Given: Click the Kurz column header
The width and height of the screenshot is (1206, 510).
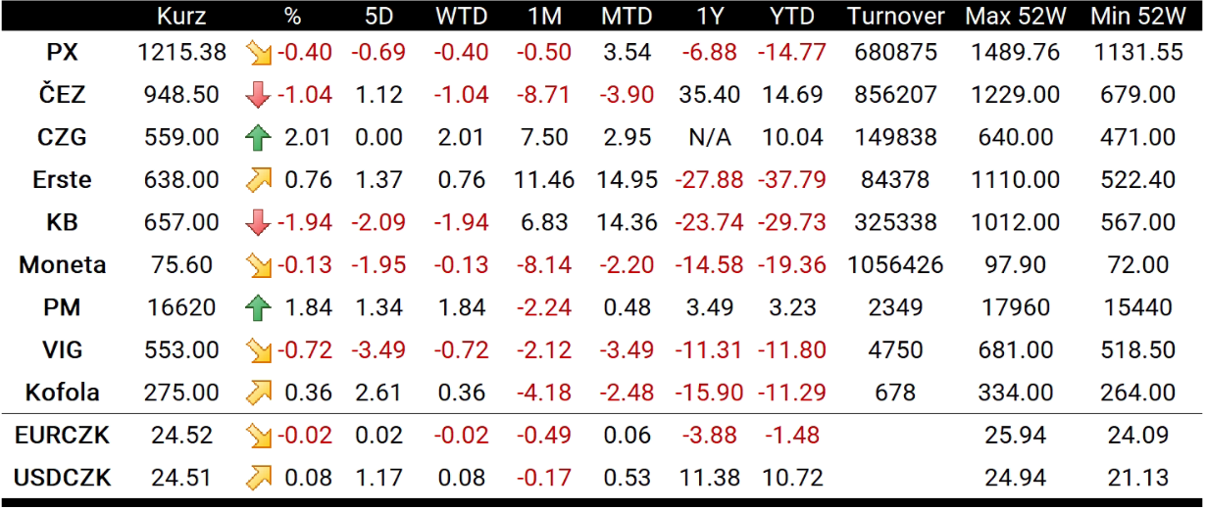Looking at the screenshot, I should pyautogui.click(x=180, y=17).
